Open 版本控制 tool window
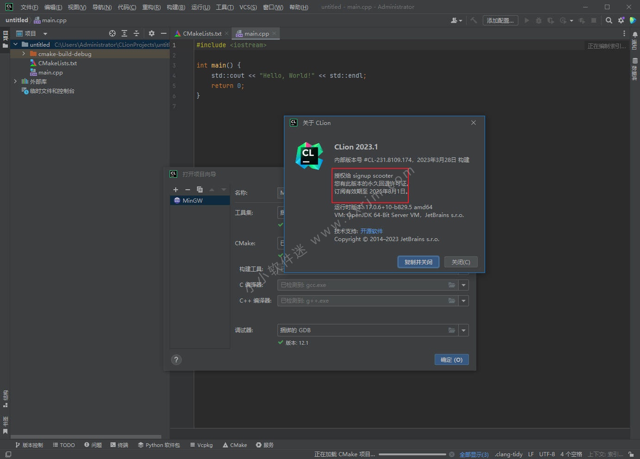The height and width of the screenshot is (459, 640). point(29,445)
